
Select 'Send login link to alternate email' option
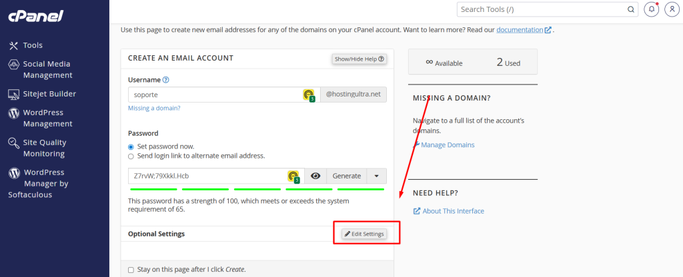tap(131, 156)
